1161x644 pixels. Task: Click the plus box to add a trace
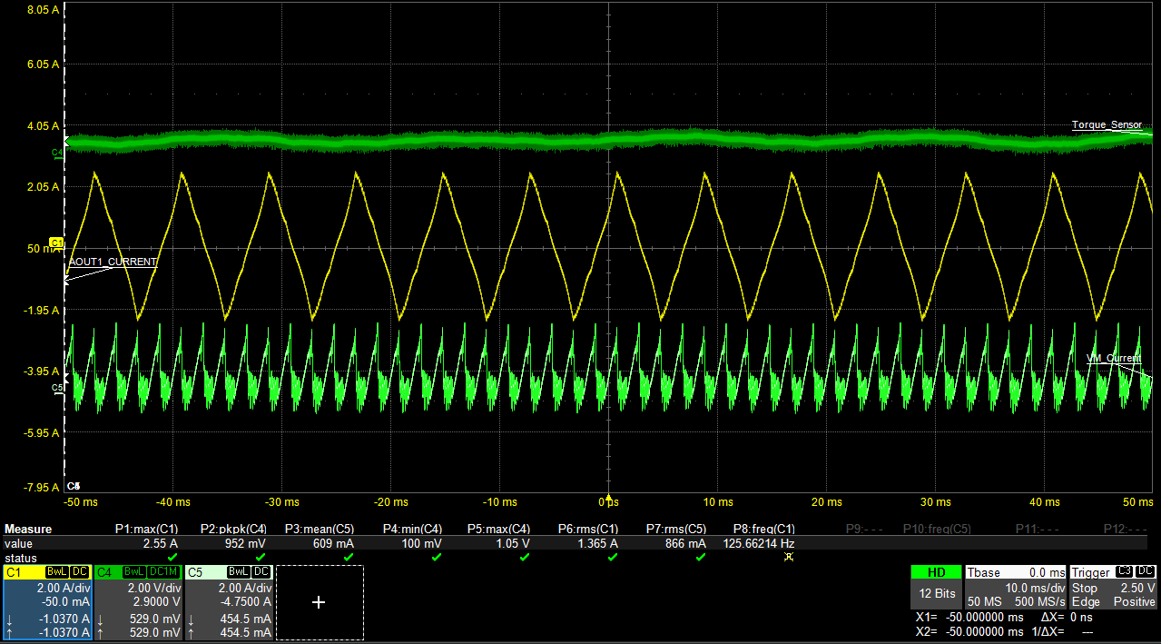(x=320, y=601)
